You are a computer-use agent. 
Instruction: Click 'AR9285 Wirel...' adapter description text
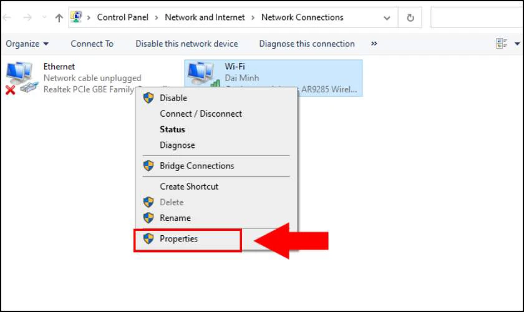click(329, 90)
